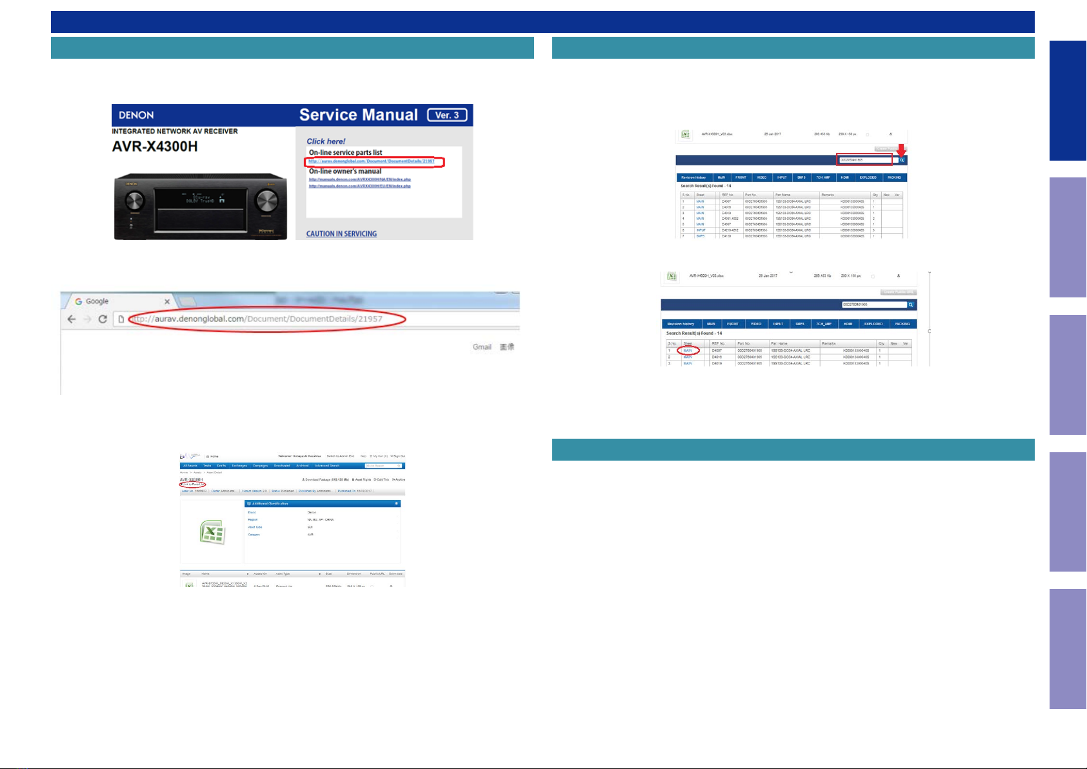The image size is (1087, 769).
Task: Open the Archived menu item
Action: click(303, 466)
